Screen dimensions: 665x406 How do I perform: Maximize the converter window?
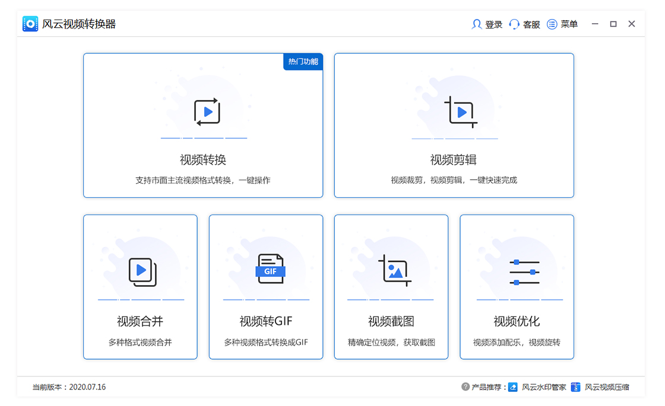coord(613,24)
